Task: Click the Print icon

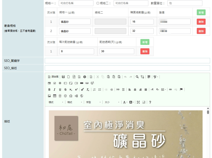Action: click(85, 77)
